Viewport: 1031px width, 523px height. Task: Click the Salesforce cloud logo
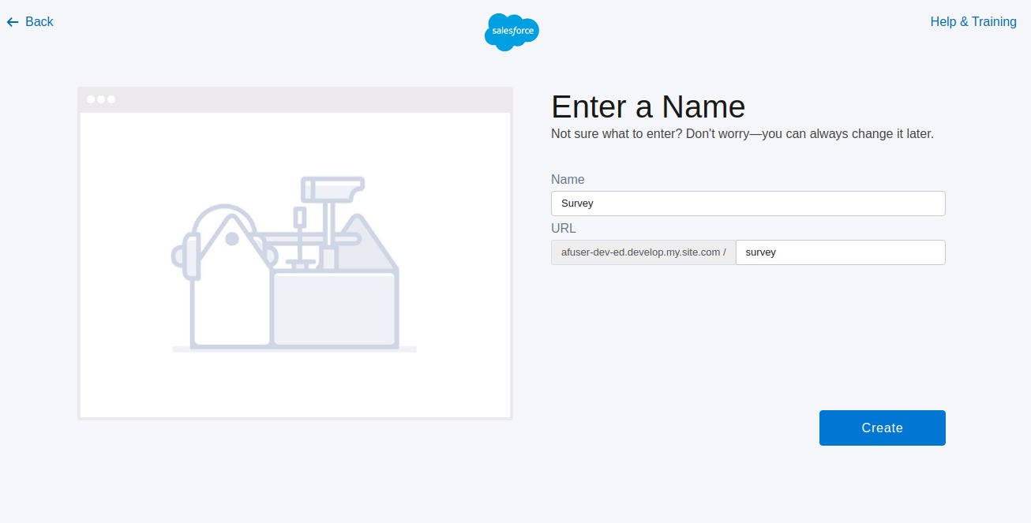click(x=512, y=32)
